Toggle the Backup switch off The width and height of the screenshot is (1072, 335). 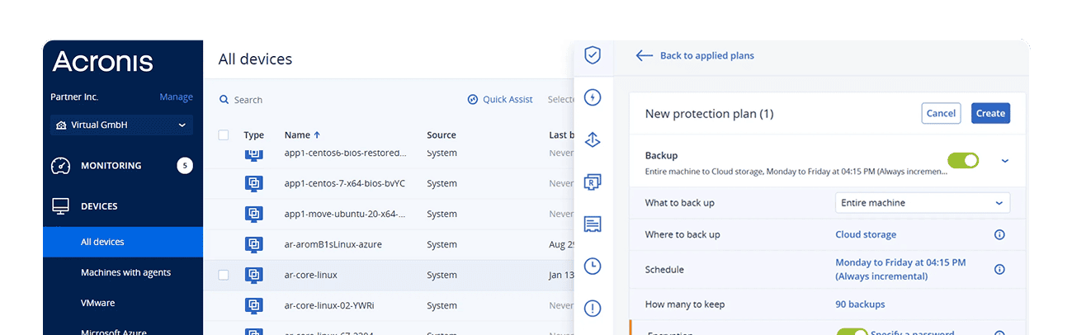click(962, 160)
